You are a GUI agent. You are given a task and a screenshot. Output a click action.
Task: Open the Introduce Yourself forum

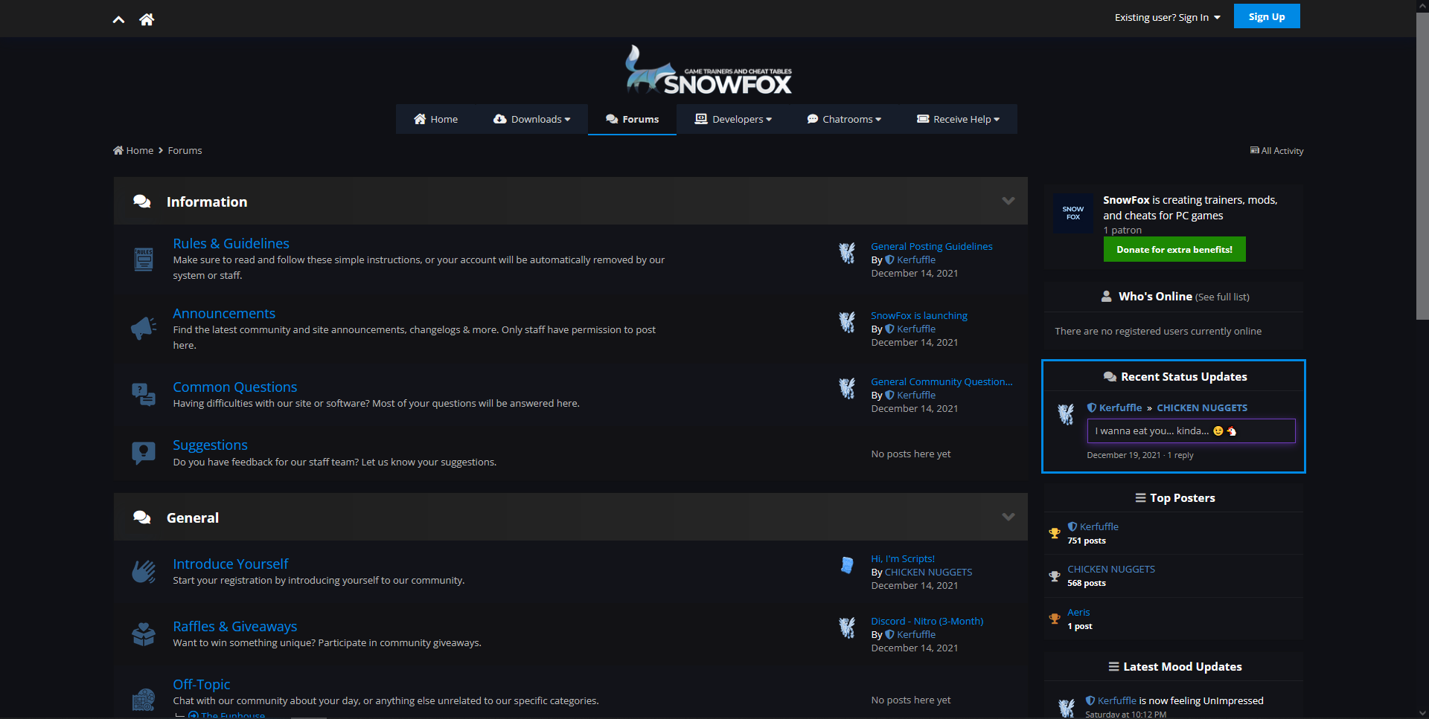[x=230, y=564]
